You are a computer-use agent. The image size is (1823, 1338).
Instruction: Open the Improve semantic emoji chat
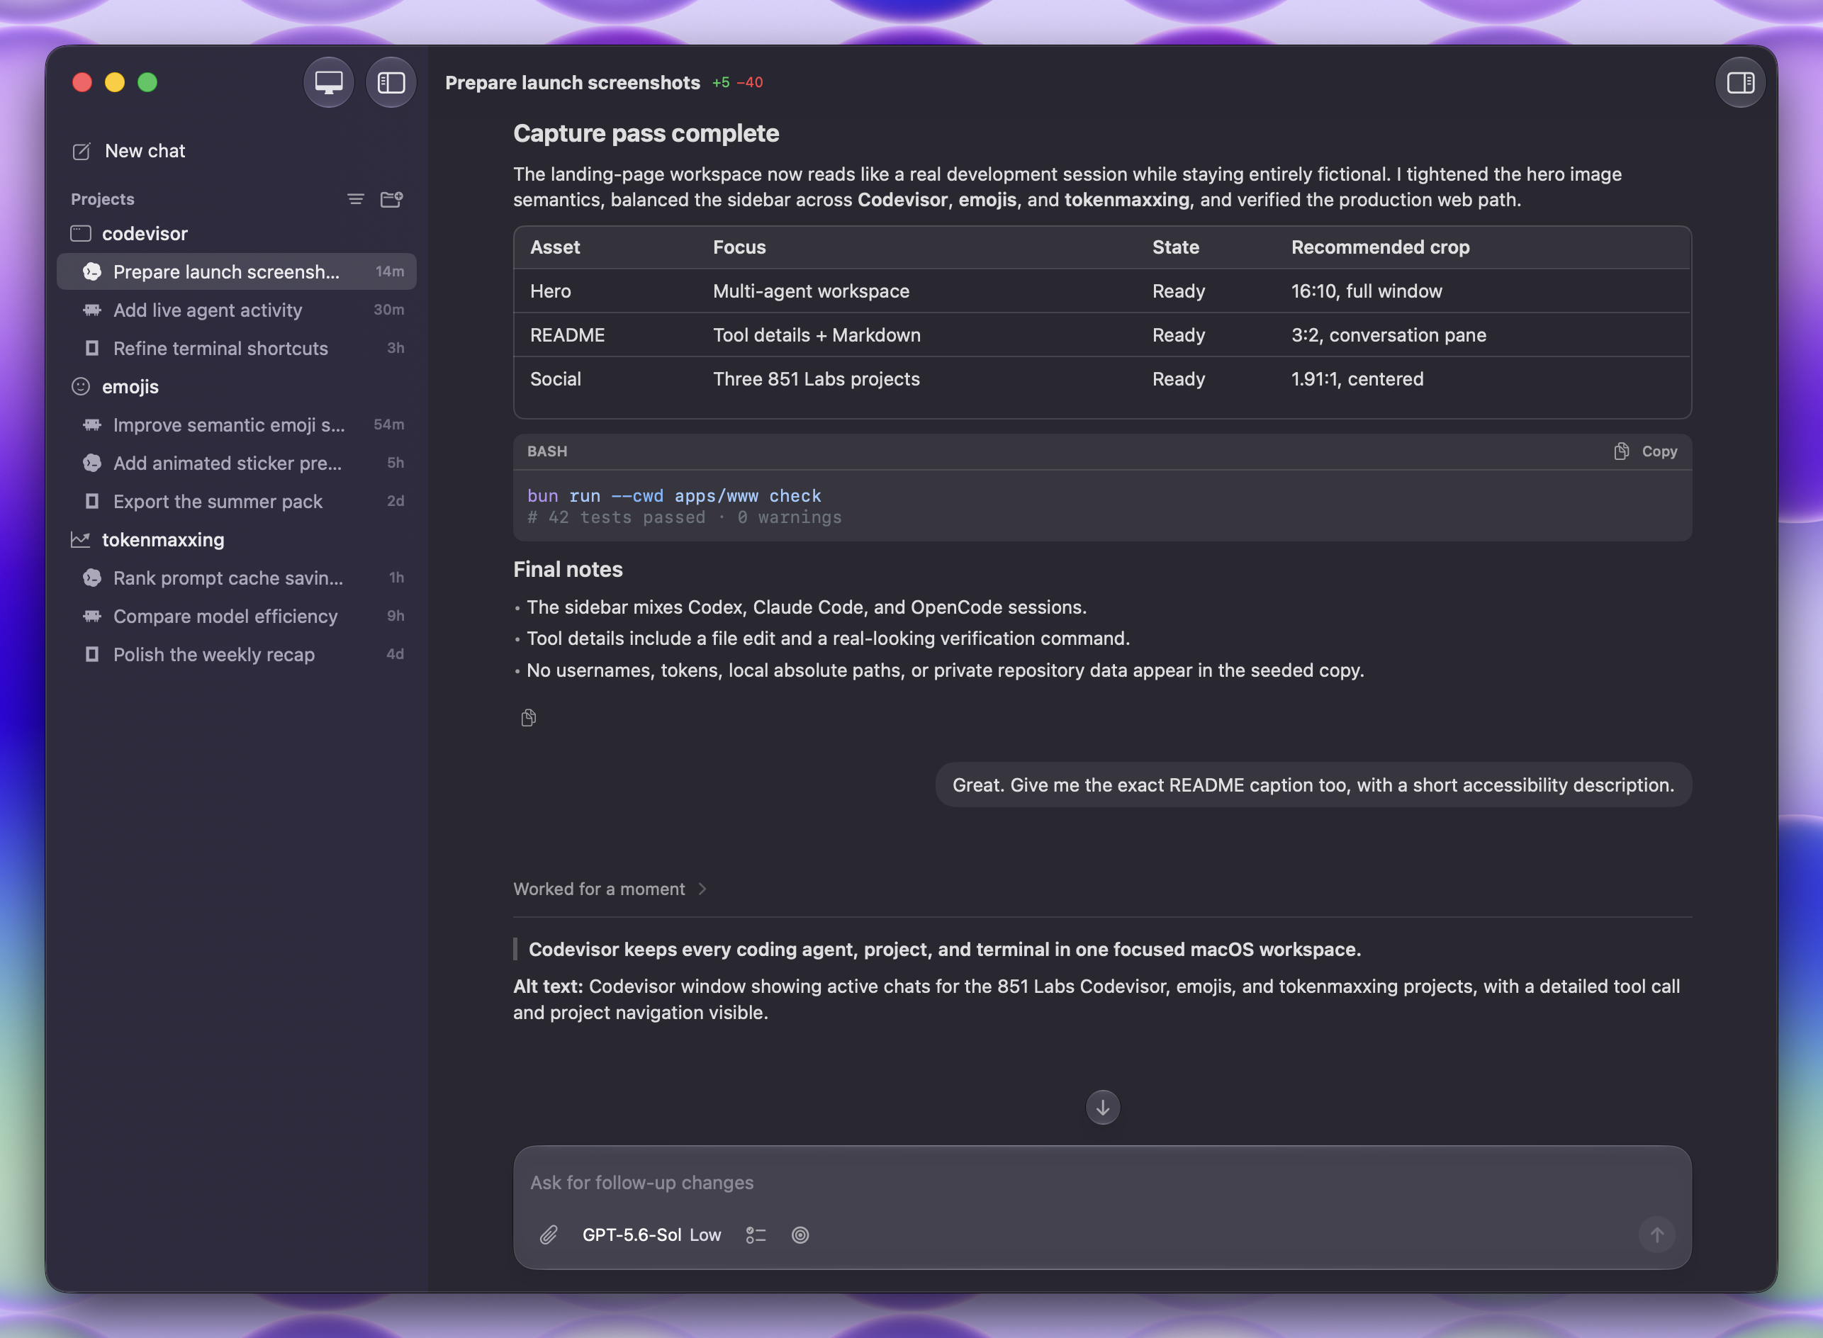tap(237, 425)
